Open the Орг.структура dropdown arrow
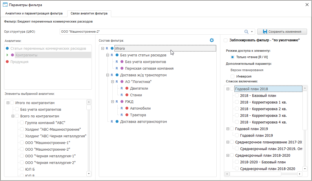Viewport: 312px width, 181px height. 252,32
